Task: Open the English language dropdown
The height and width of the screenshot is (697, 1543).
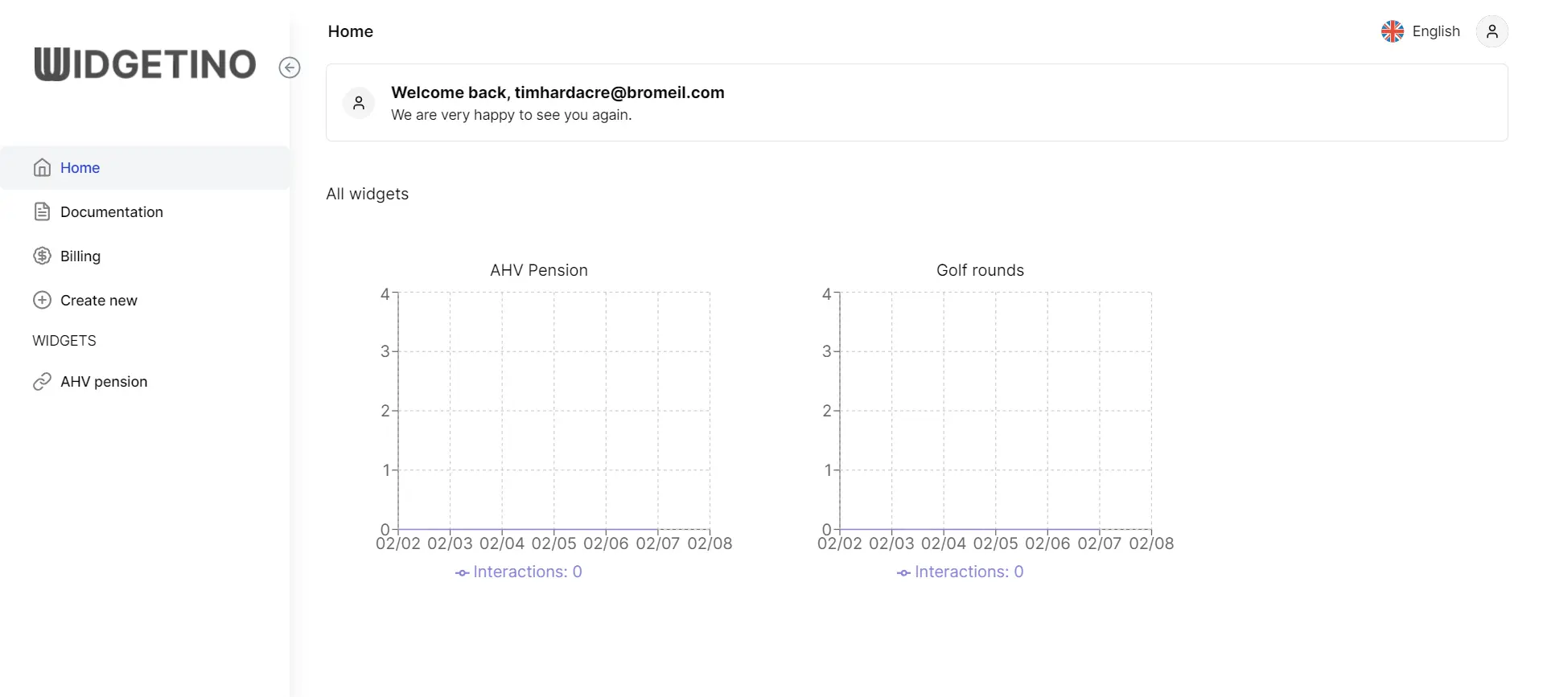Action: click(x=1435, y=31)
